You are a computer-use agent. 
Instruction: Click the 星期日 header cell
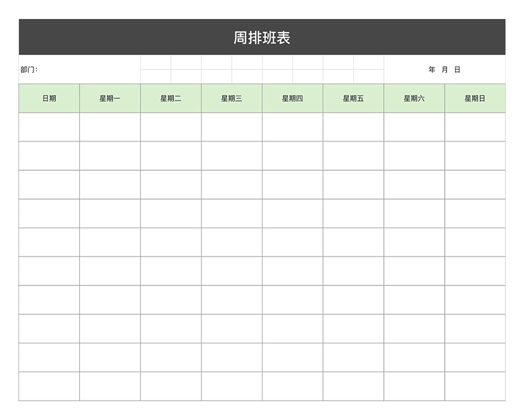[x=475, y=98]
